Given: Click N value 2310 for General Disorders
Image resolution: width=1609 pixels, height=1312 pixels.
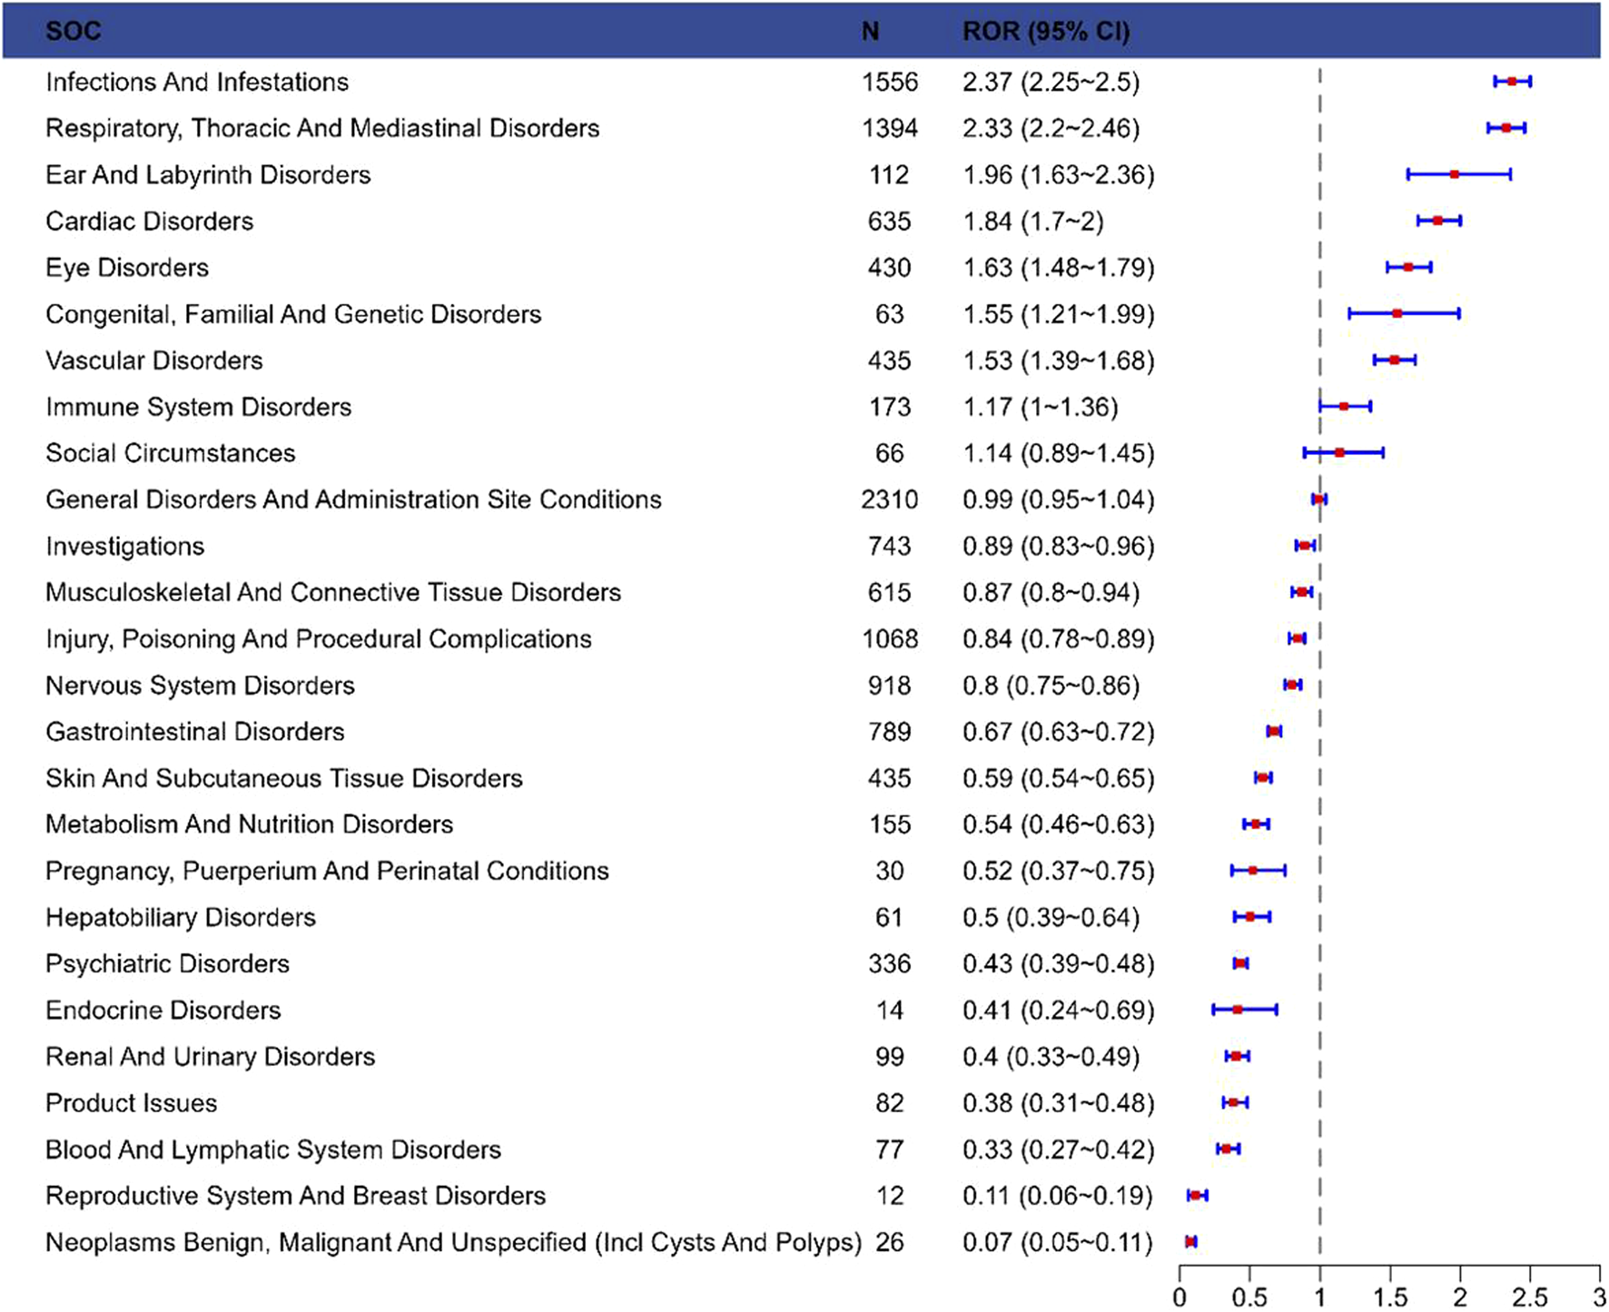Looking at the screenshot, I should tap(889, 499).
